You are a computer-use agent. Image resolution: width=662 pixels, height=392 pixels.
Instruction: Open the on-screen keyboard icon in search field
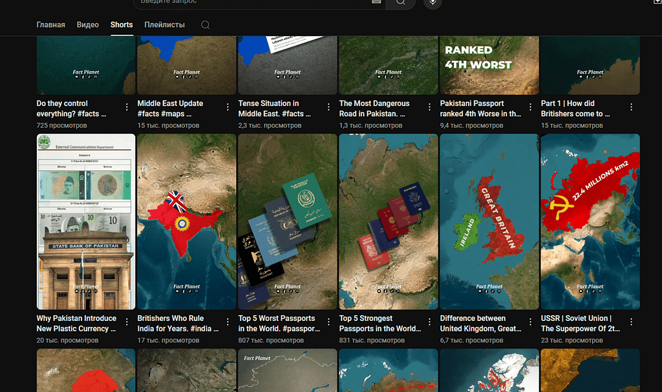376,2
